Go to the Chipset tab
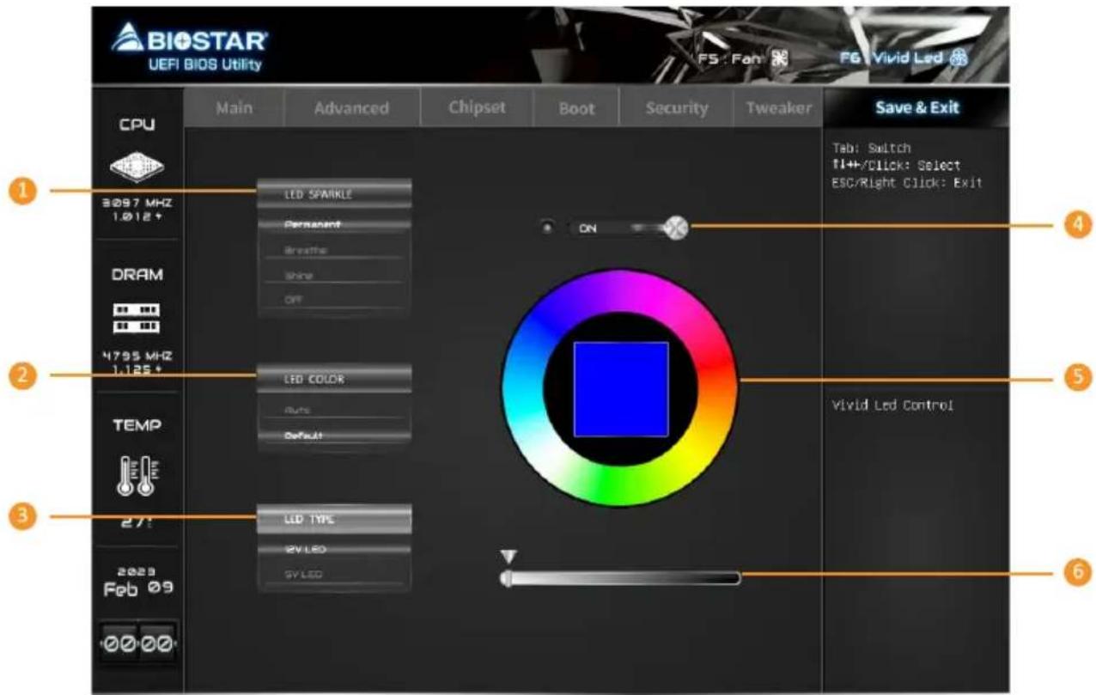Screen dimensions: 1096x695 pos(477,107)
